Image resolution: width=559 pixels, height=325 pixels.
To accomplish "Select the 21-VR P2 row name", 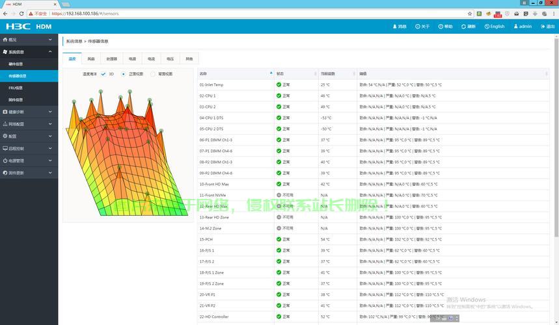I will [x=208, y=305].
